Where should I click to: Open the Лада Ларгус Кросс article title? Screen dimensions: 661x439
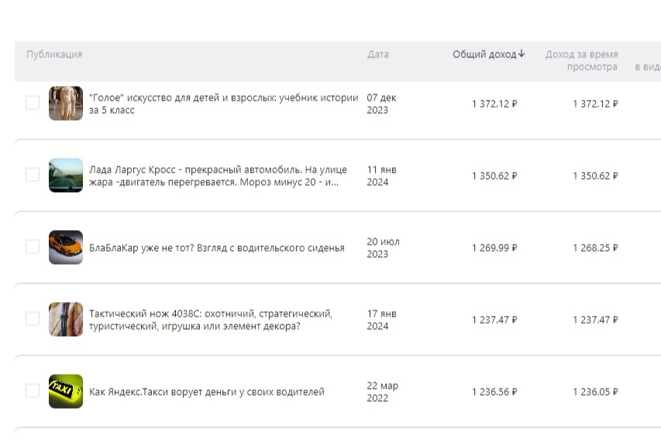(x=218, y=176)
